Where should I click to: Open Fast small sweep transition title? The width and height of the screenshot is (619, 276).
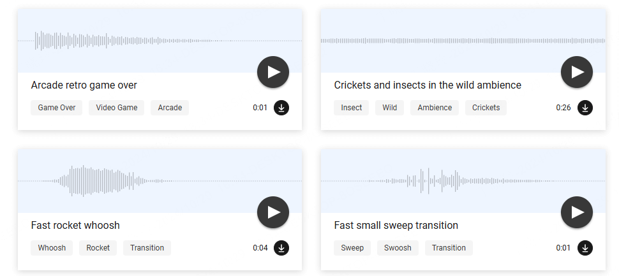point(396,226)
